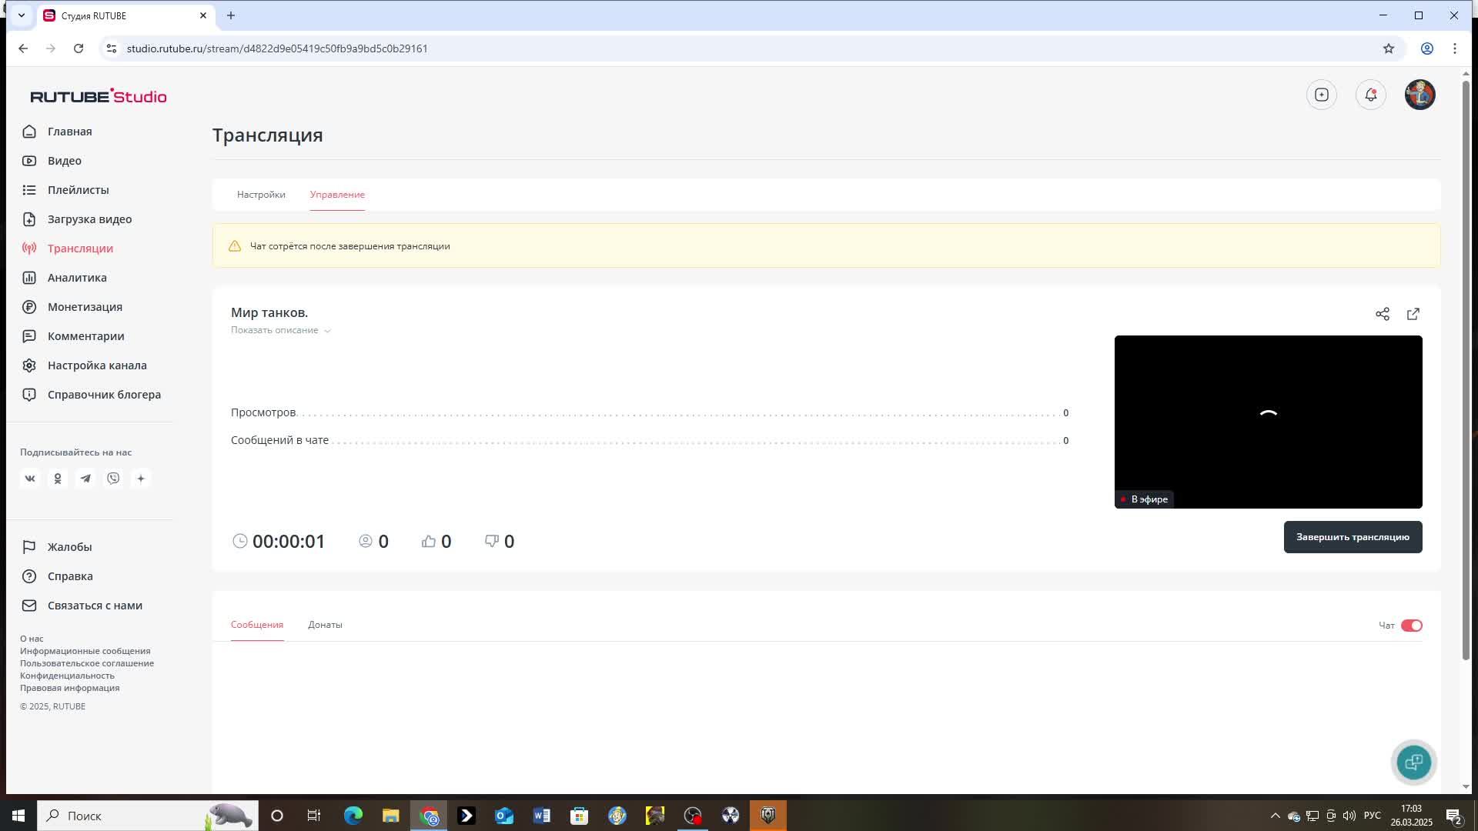Open the Telegram social link icon
The image size is (1478, 831).
point(85,479)
